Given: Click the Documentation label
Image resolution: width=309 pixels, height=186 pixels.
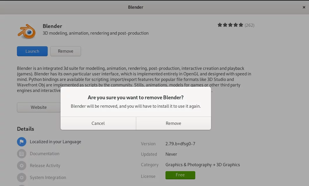Looking at the screenshot, I should [44, 154].
